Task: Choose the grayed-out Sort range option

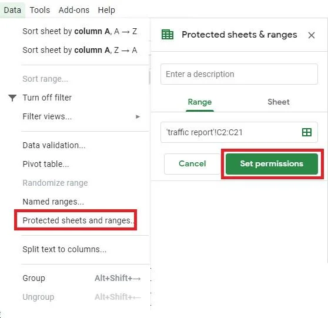Action: (45, 79)
